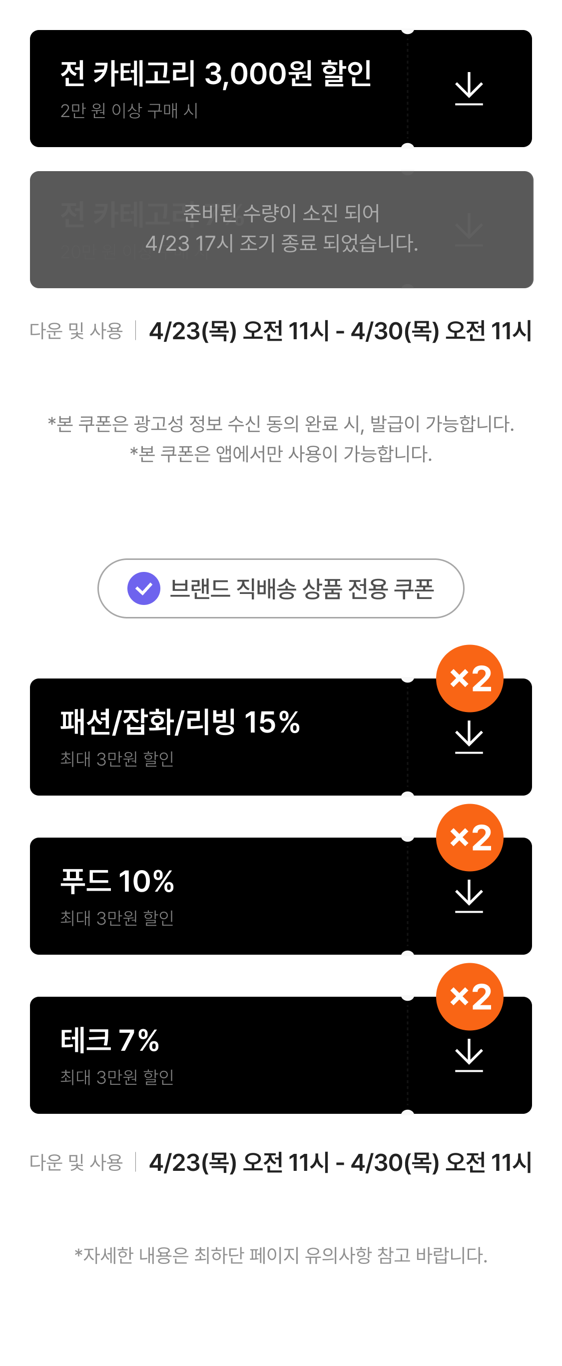Click the 전 카테고리 3,000원 할인 title
The width and height of the screenshot is (562, 1366).
215,73
